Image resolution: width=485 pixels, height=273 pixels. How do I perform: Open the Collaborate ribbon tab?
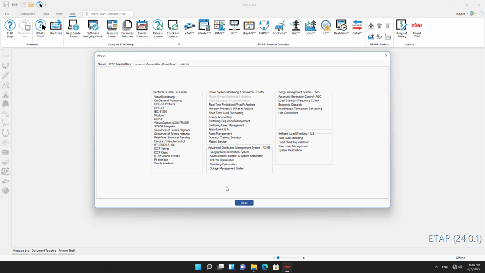[27, 14]
